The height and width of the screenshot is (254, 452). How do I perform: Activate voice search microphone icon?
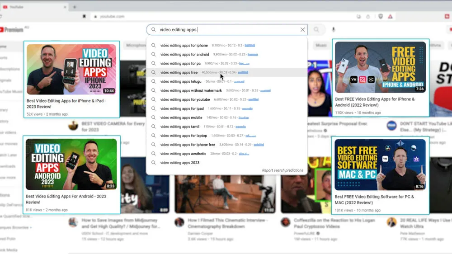coord(334,30)
